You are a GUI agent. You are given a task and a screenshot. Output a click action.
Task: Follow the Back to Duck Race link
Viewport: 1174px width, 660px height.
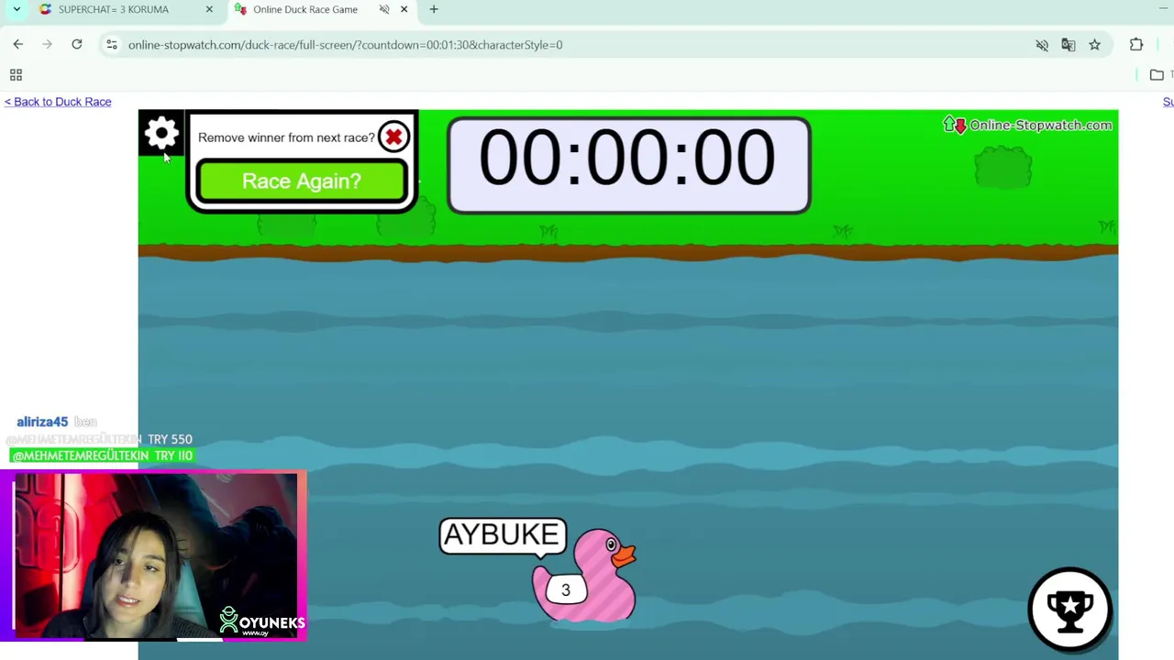coord(58,102)
